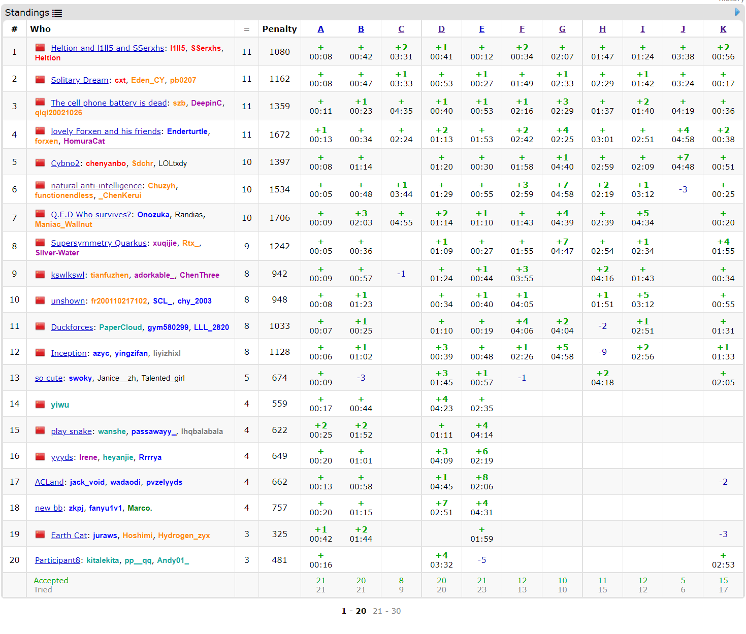Image resolution: width=746 pixels, height=634 pixels.
Task: Click rank 1 team's problem J result cell
Action: coord(683,52)
